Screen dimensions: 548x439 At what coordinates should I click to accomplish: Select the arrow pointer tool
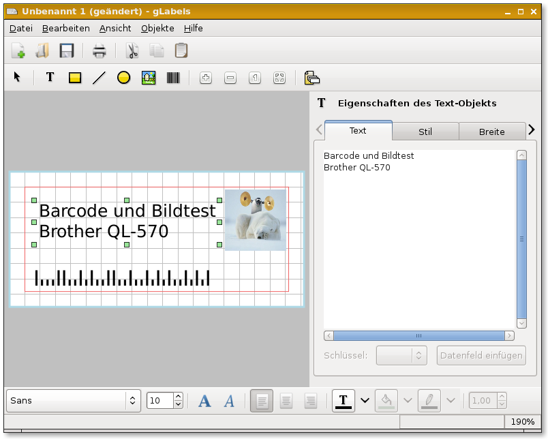(17, 77)
